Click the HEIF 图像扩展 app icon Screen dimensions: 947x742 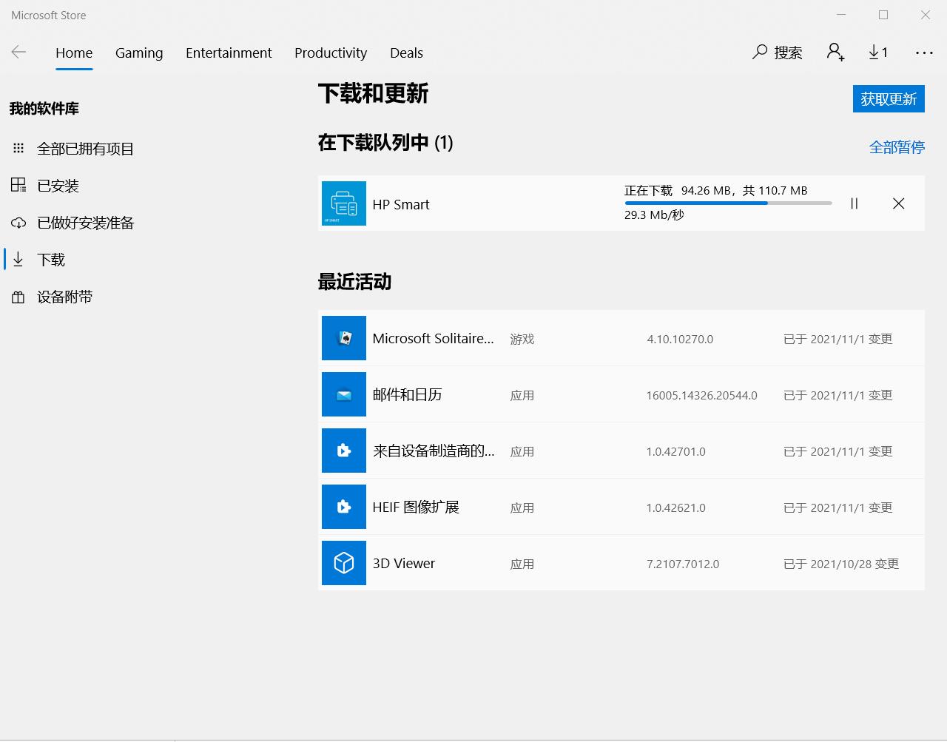(344, 507)
